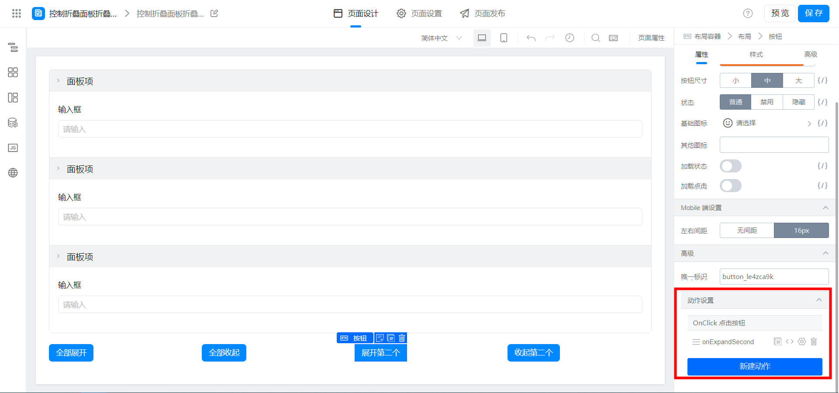Open the 属性 properties tab
The image size is (839, 393).
click(x=701, y=55)
